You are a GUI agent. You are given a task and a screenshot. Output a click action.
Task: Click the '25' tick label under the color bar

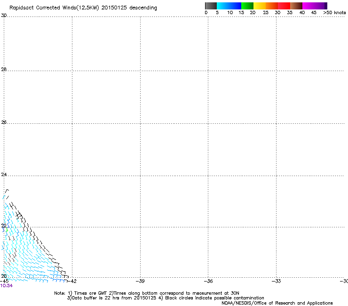coord(266,13)
